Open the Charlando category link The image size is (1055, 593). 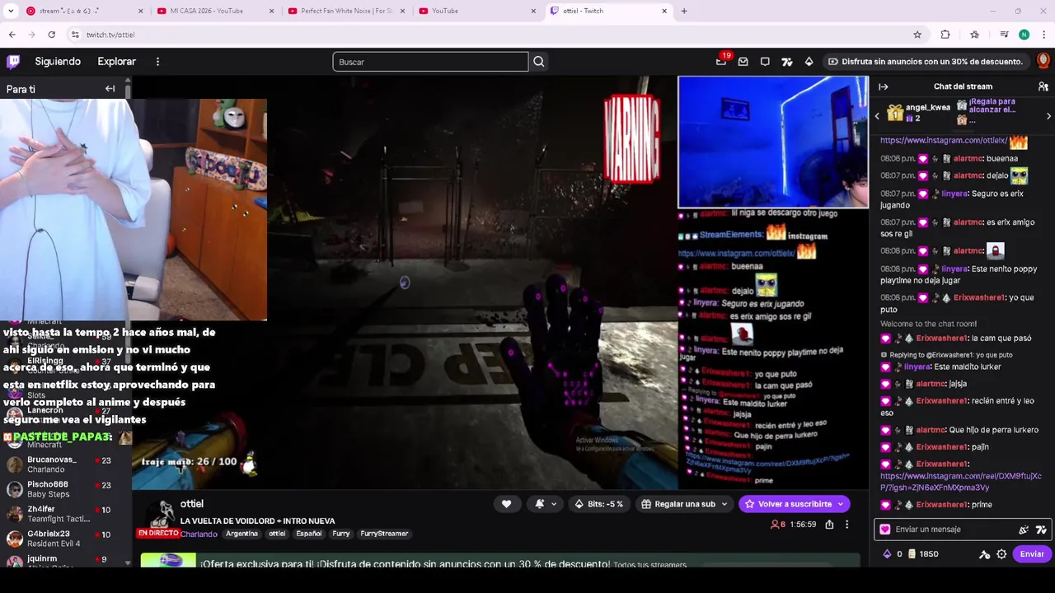[x=199, y=534]
